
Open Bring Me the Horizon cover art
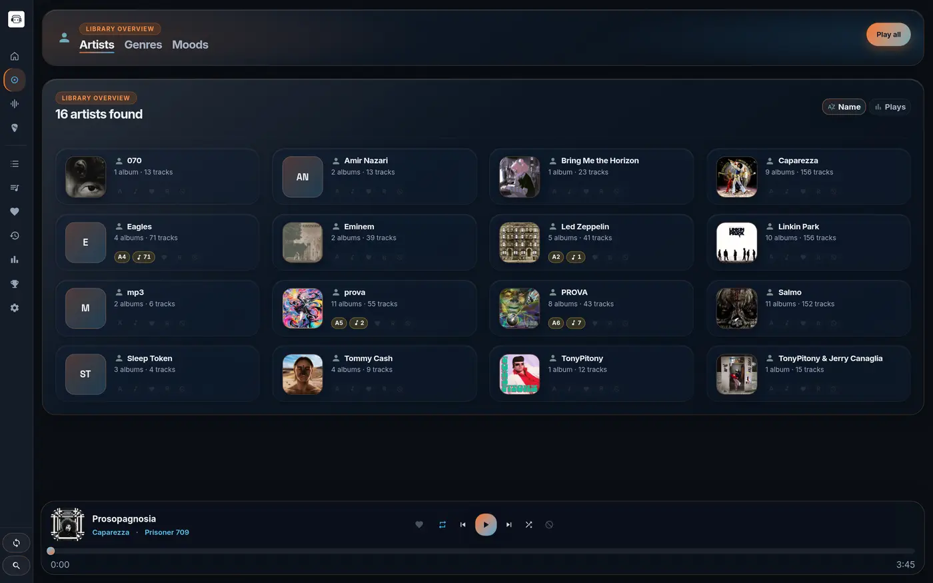tap(520, 177)
